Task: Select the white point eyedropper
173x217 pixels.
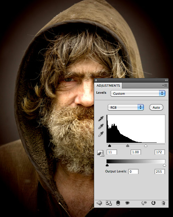Action: click(101, 134)
